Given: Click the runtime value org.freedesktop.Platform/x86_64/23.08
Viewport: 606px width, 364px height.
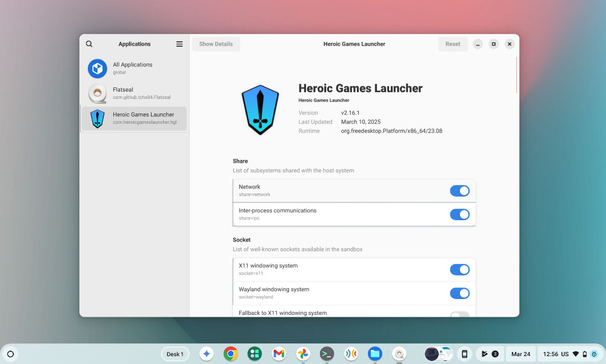Looking at the screenshot, I should 391,131.
